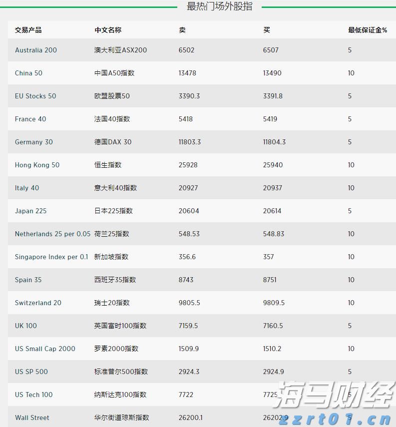The image size is (396, 427).
Task: Select the Italy 40 product link
Action: coord(27,188)
